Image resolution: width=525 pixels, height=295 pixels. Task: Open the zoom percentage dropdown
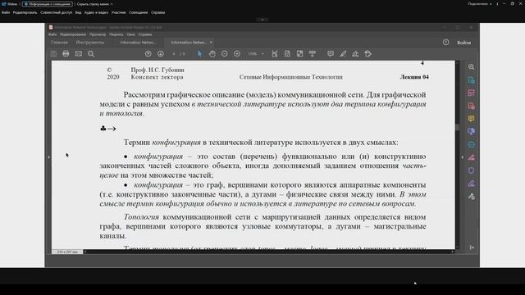(x=262, y=54)
